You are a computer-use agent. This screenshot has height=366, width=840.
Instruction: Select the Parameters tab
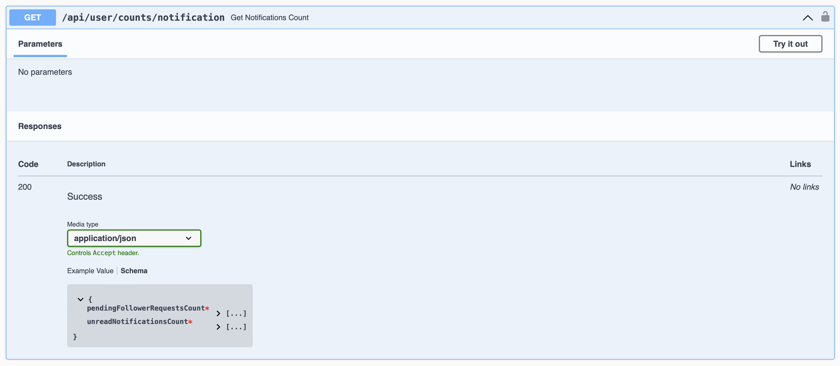(40, 44)
